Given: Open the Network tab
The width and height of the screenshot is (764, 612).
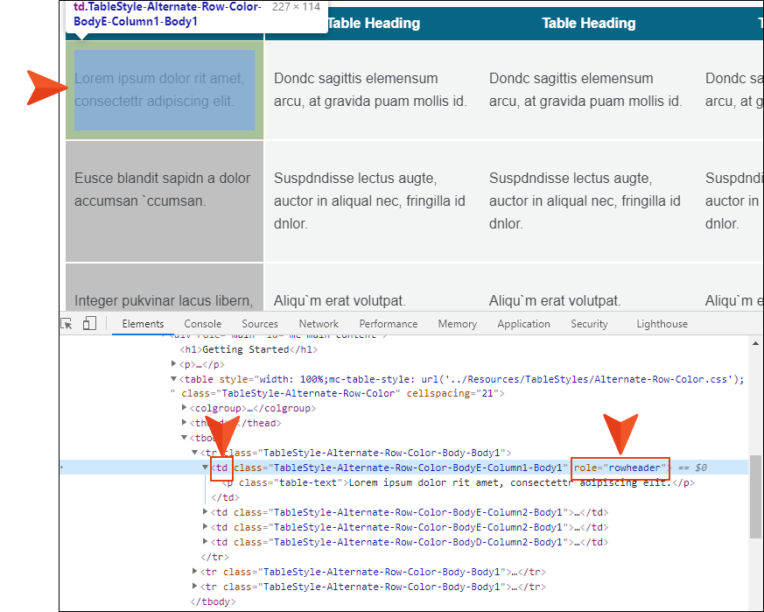Looking at the screenshot, I should click(x=319, y=324).
